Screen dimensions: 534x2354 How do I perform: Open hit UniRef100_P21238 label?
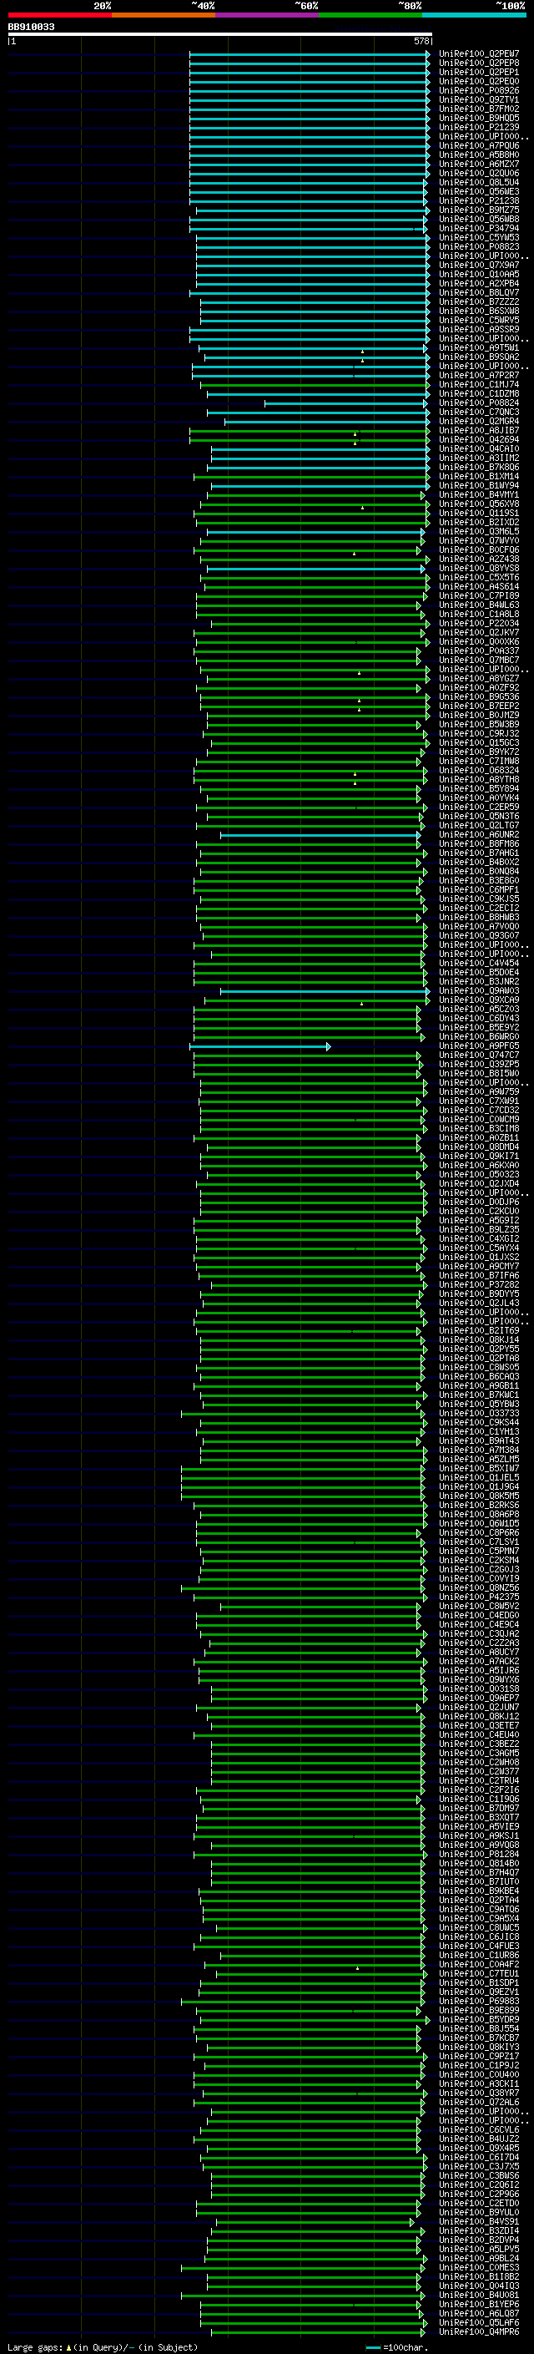click(x=479, y=201)
